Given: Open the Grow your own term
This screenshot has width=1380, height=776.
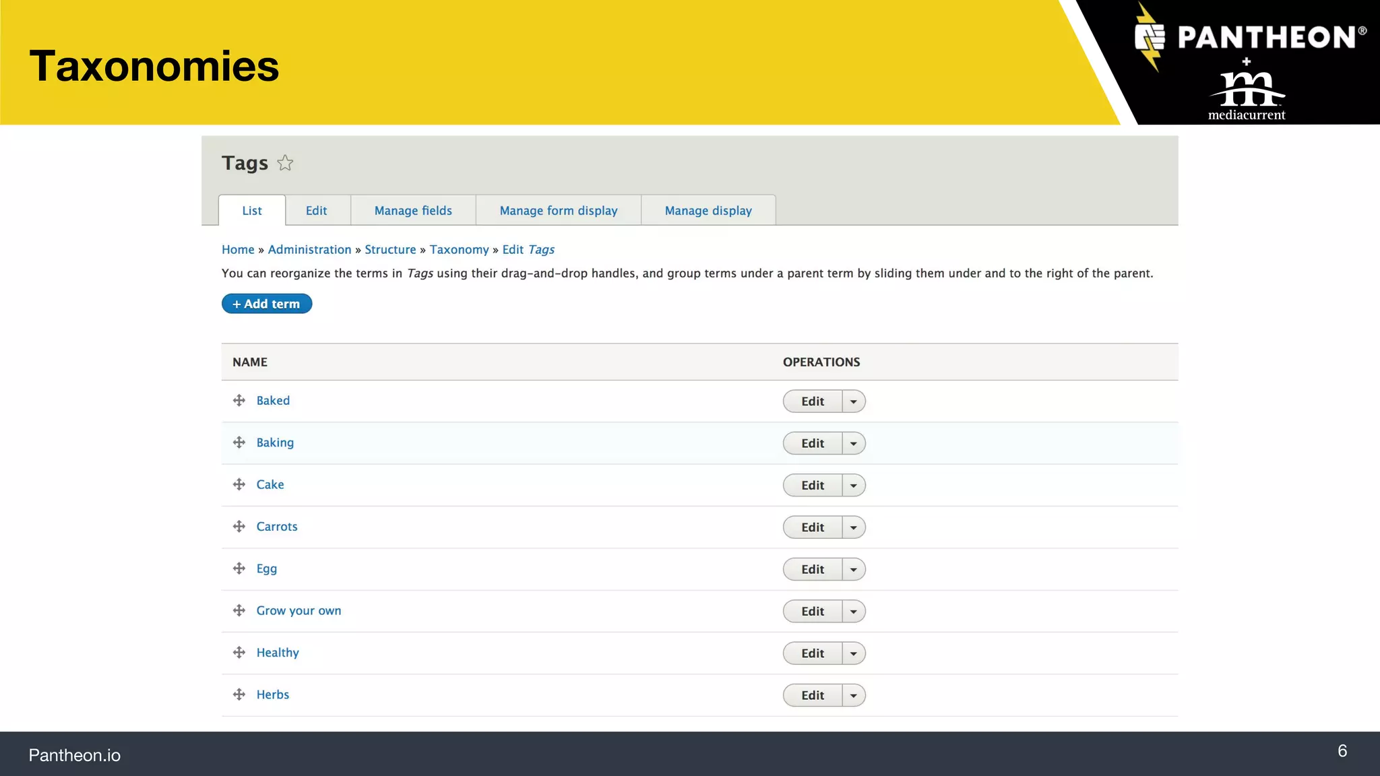Looking at the screenshot, I should [x=299, y=611].
